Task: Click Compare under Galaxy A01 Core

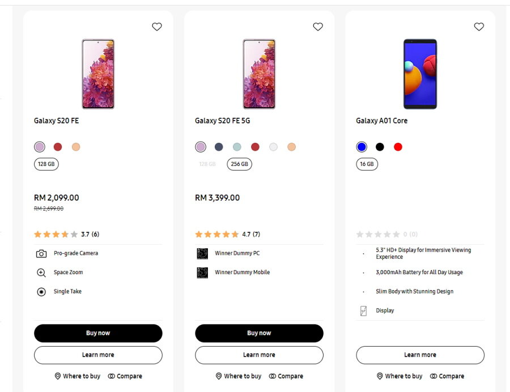Action: (x=447, y=376)
